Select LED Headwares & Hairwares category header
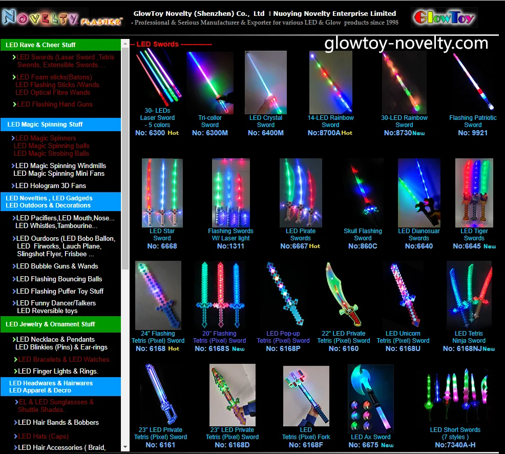The height and width of the screenshot is (454, 505). (60, 387)
